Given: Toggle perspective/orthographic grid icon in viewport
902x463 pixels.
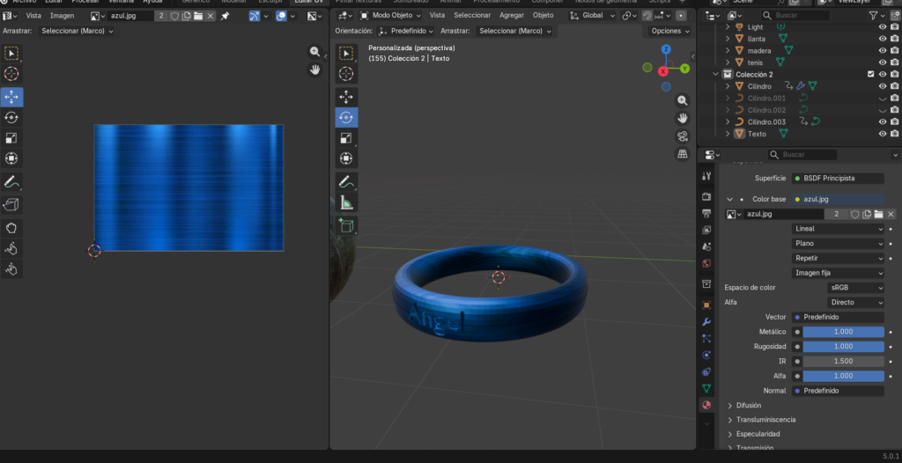Looking at the screenshot, I should pos(683,154).
